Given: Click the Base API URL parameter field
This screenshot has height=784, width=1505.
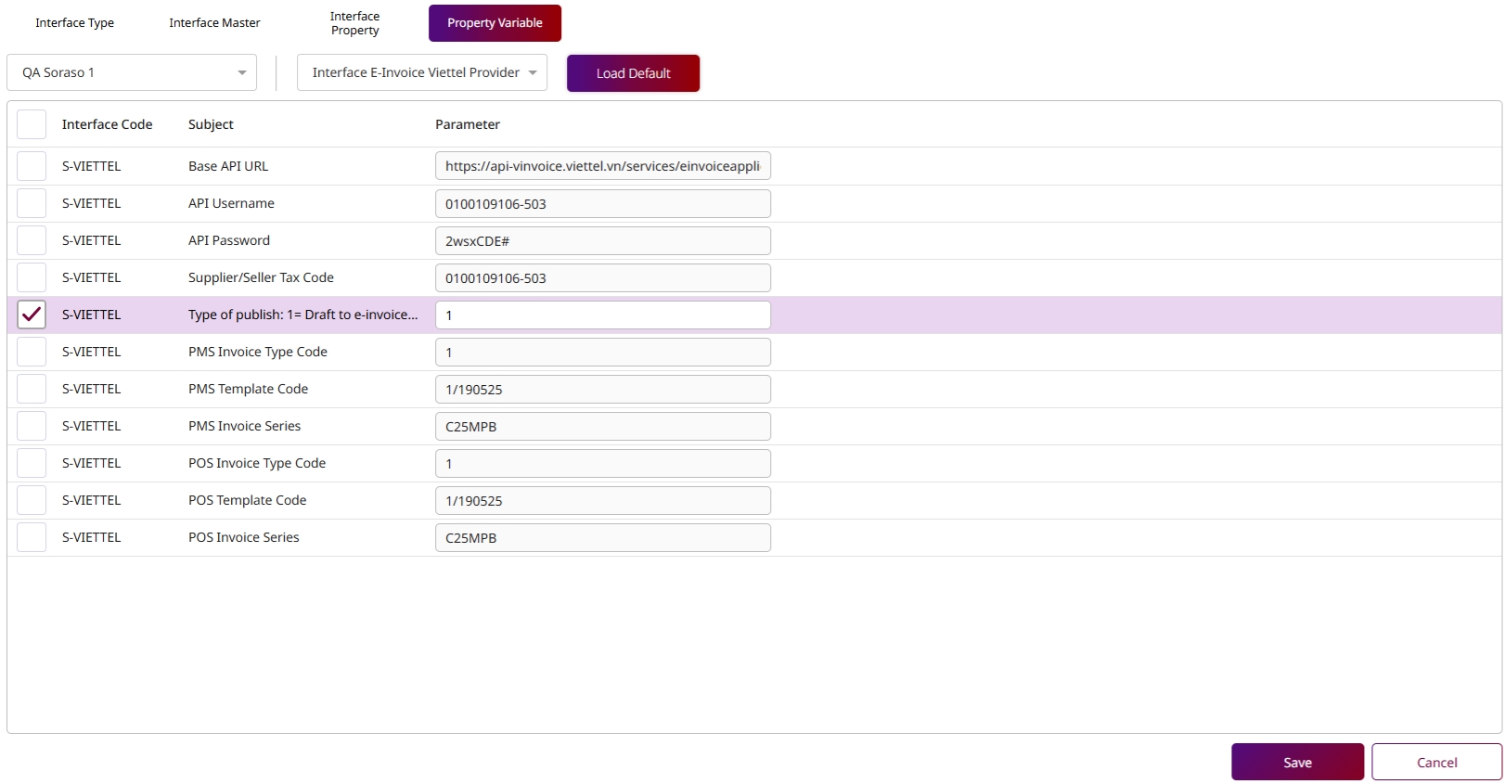Looking at the screenshot, I should coord(602,166).
